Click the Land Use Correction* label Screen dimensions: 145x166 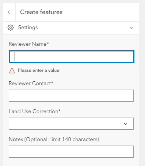(34, 111)
